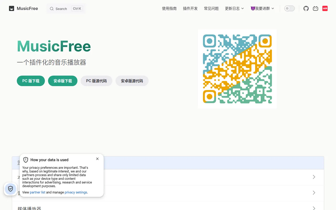336x210 pixels.
Task: Click the chevron of the row directly above 媒体播放器
Action: click(x=314, y=193)
